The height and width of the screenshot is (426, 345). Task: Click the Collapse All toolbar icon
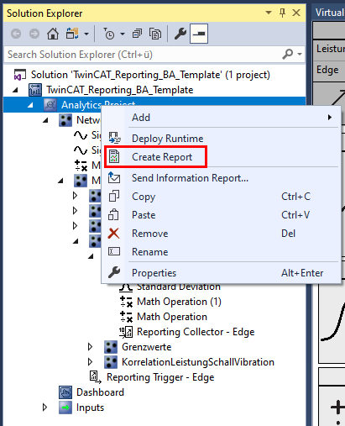[137, 34]
